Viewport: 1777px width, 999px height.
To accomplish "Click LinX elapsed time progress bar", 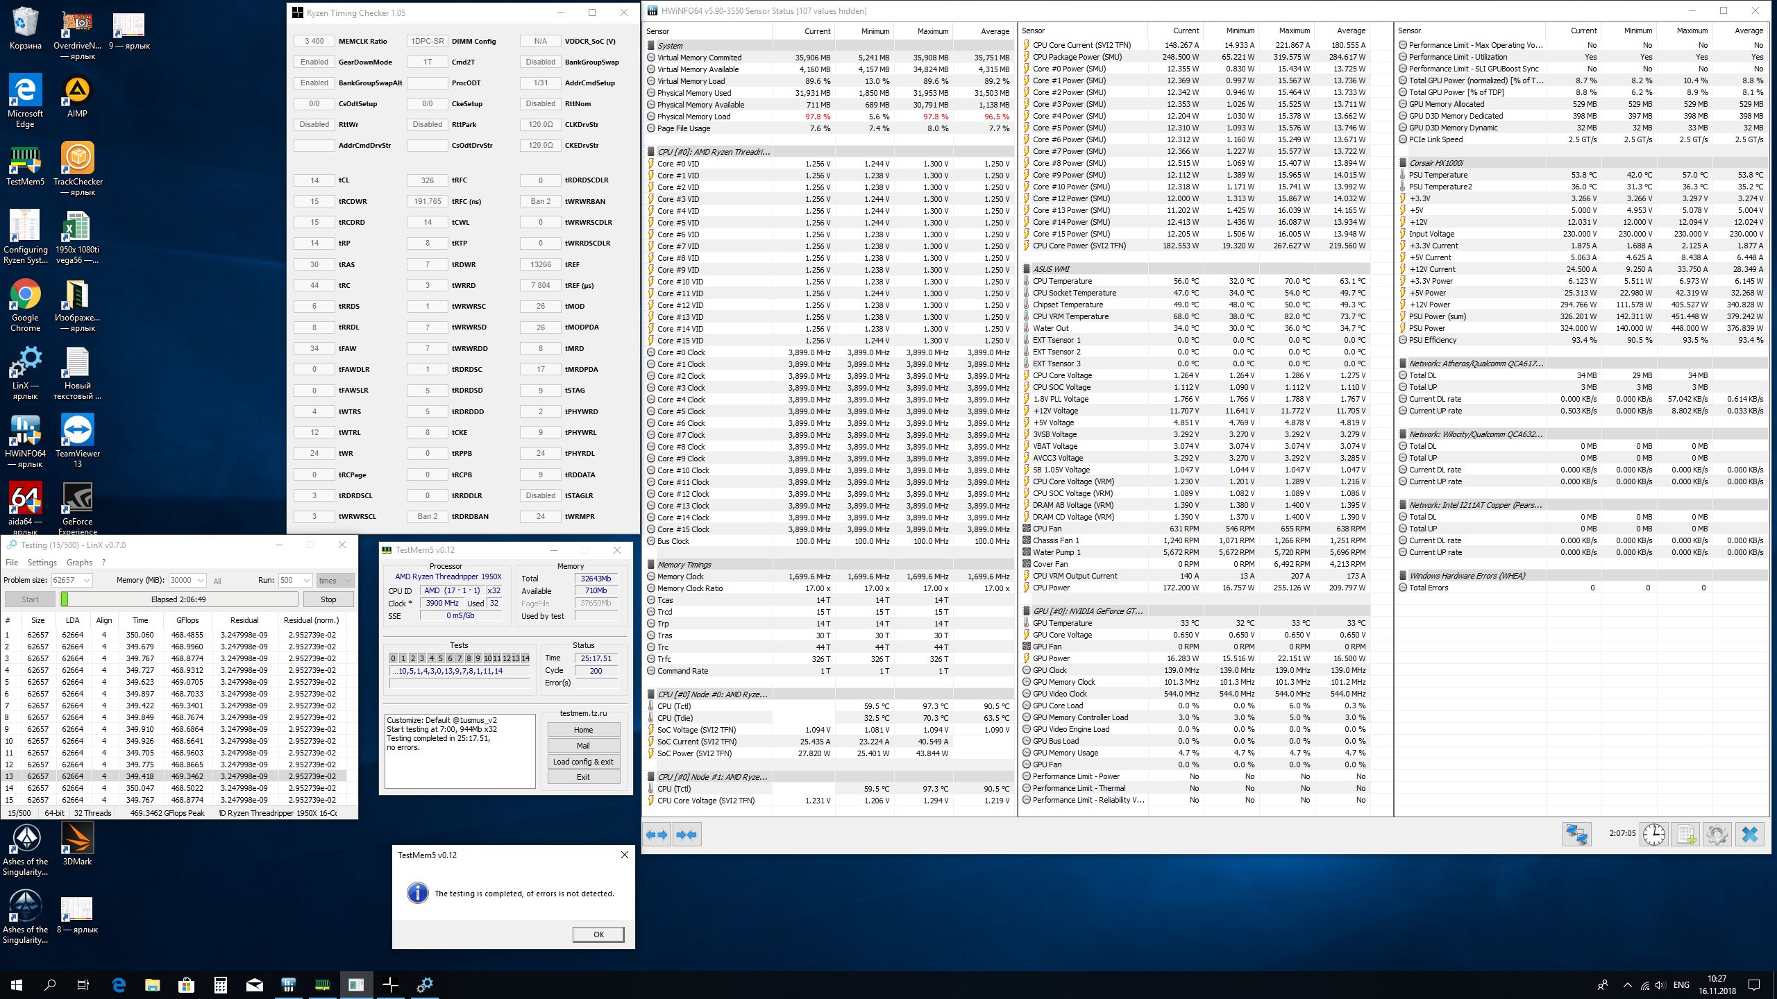I will tap(179, 599).
